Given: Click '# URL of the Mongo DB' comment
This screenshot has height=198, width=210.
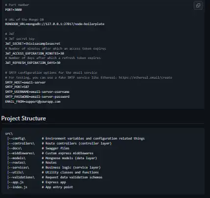Looking at the screenshot, I should (x=25, y=20).
